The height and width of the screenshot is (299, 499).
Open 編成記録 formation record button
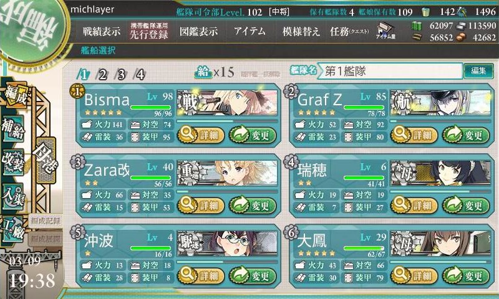(x=46, y=221)
